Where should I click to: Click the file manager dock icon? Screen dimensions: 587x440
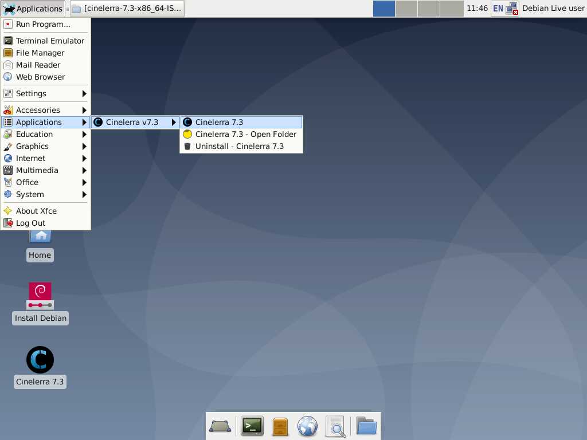(280, 426)
